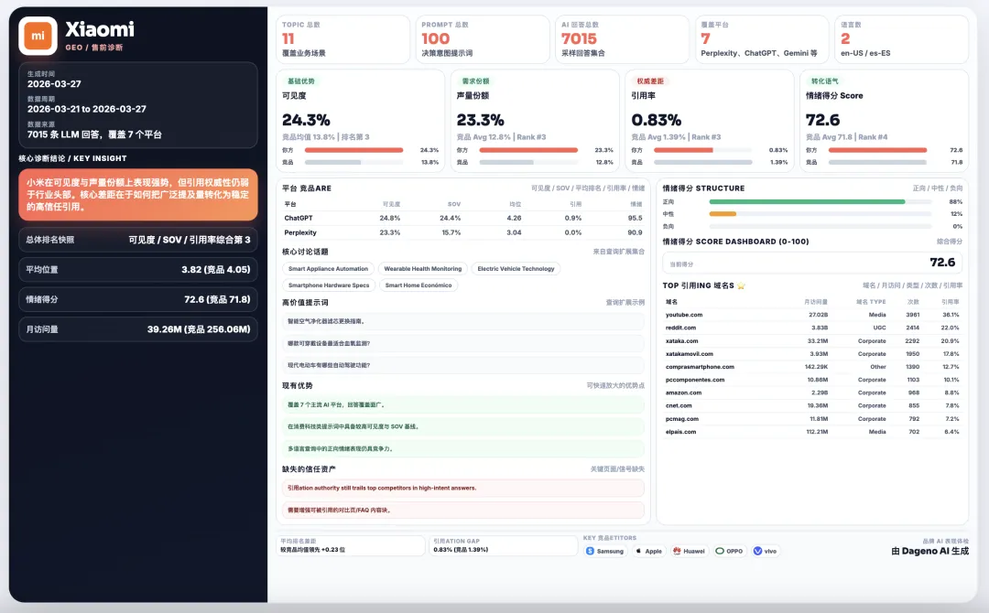
Task: Select the Smart Home Económico topic chip
Action: click(x=418, y=285)
